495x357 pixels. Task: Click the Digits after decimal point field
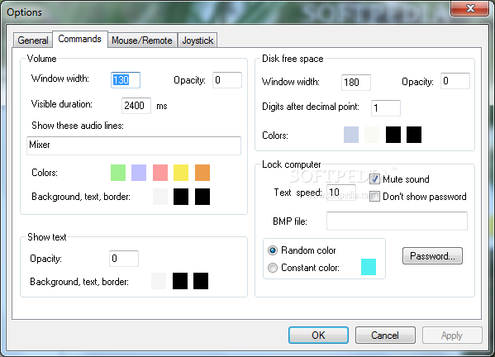point(386,108)
